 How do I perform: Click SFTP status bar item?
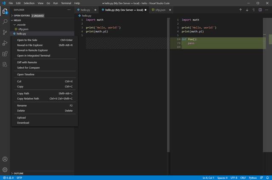coord(19,178)
